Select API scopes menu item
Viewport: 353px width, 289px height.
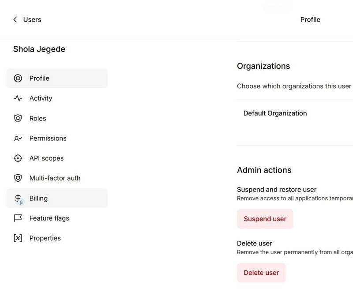click(57, 158)
